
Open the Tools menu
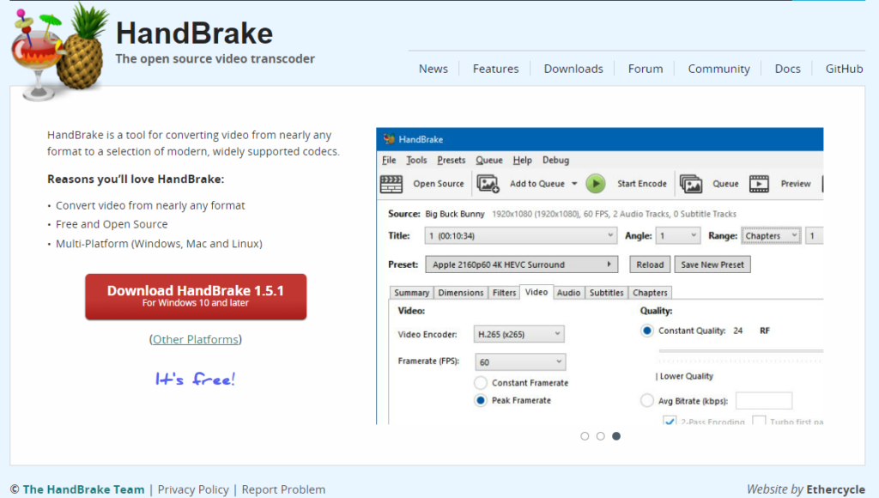pyautogui.click(x=416, y=160)
